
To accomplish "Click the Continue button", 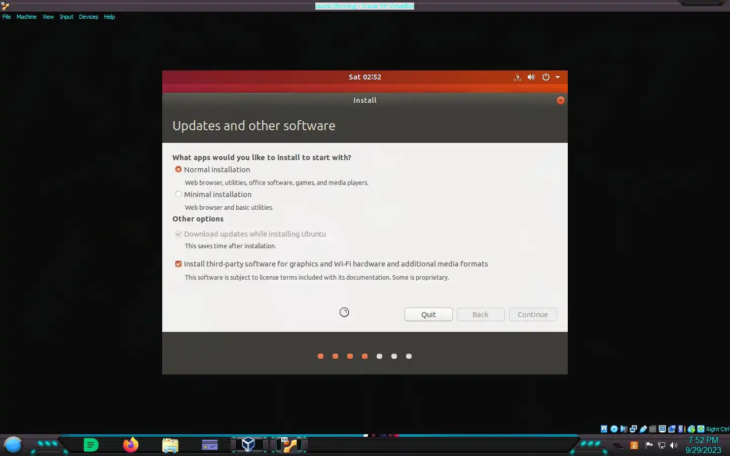I will (533, 315).
